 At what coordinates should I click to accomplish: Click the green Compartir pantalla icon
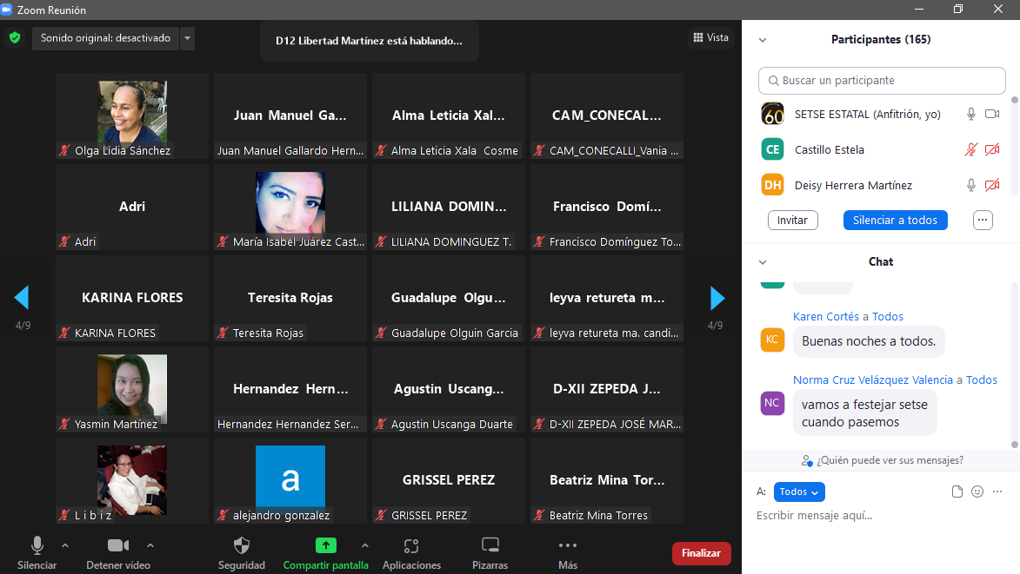[x=325, y=546]
